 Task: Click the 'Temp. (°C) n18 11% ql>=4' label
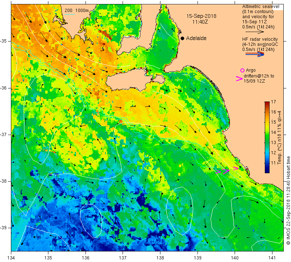[279, 138]
